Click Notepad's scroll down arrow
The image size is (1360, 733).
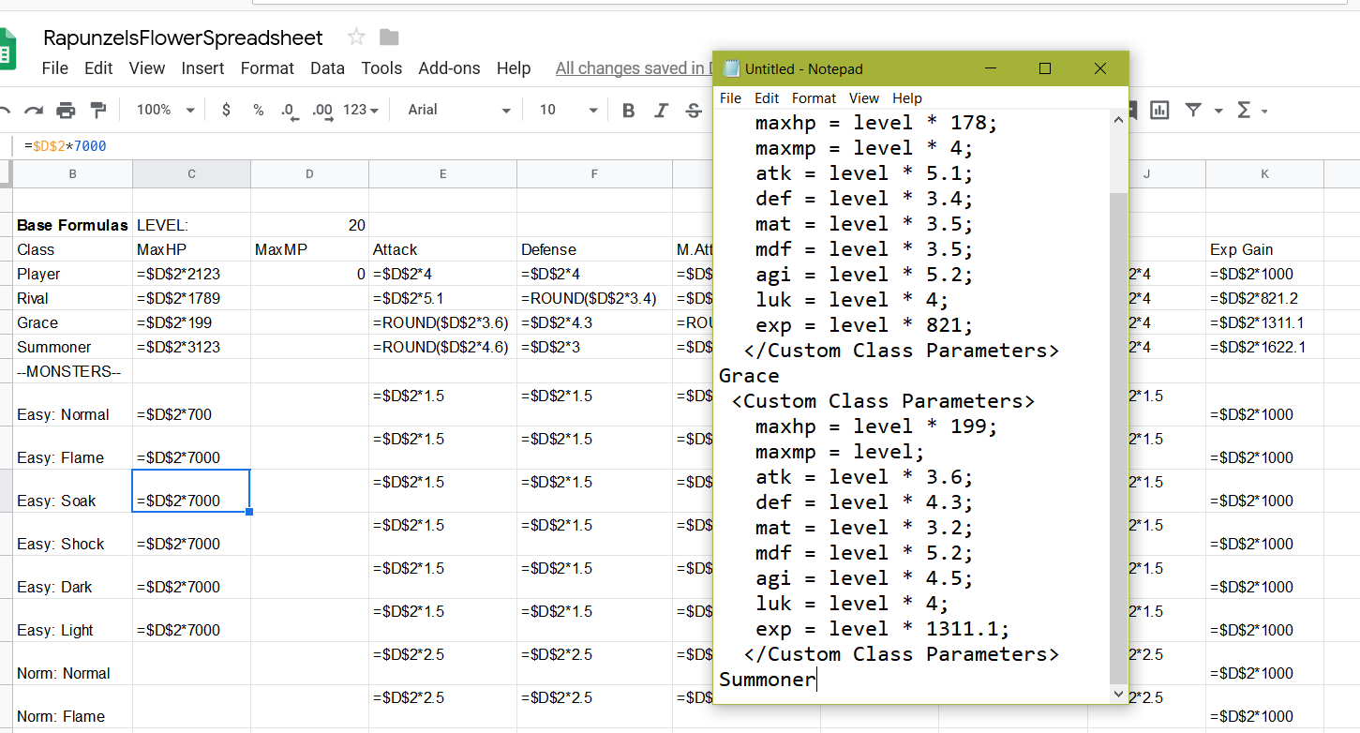pyautogui.click(x=1118, y=694)
